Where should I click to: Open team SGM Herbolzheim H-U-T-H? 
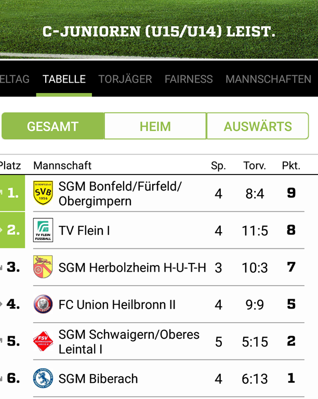[x=132, y=268]
